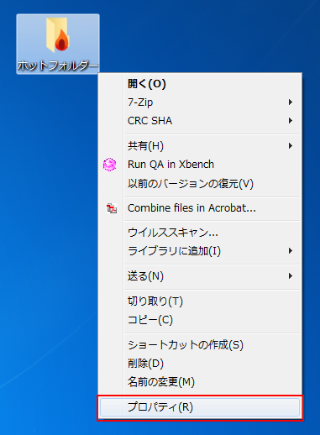
Task: Choose Combine files in Acrobat...
Action: pos(200,208)
